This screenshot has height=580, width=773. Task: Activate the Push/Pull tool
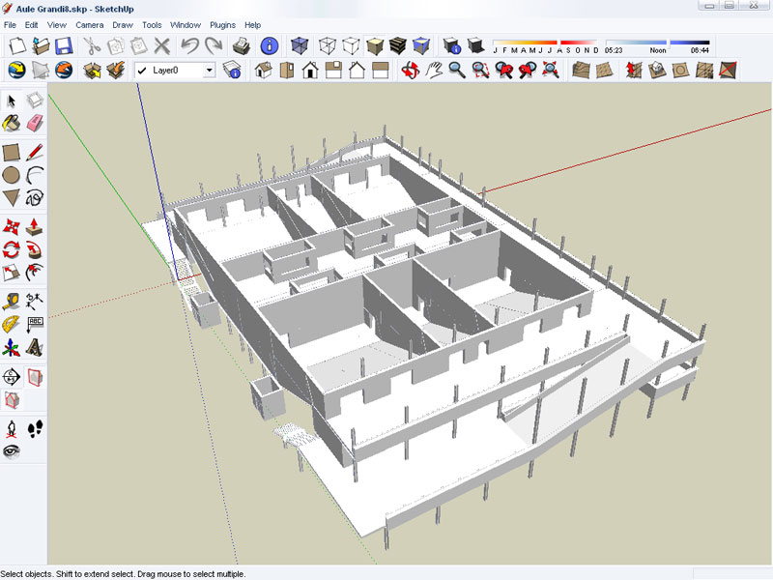(x=36, y=225)
